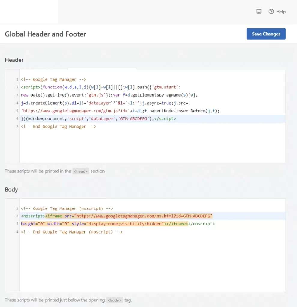Click the '<noscript>' tag in Body line 2
Image resolution: width=297 pixels, height=307 pixels.
33,216
